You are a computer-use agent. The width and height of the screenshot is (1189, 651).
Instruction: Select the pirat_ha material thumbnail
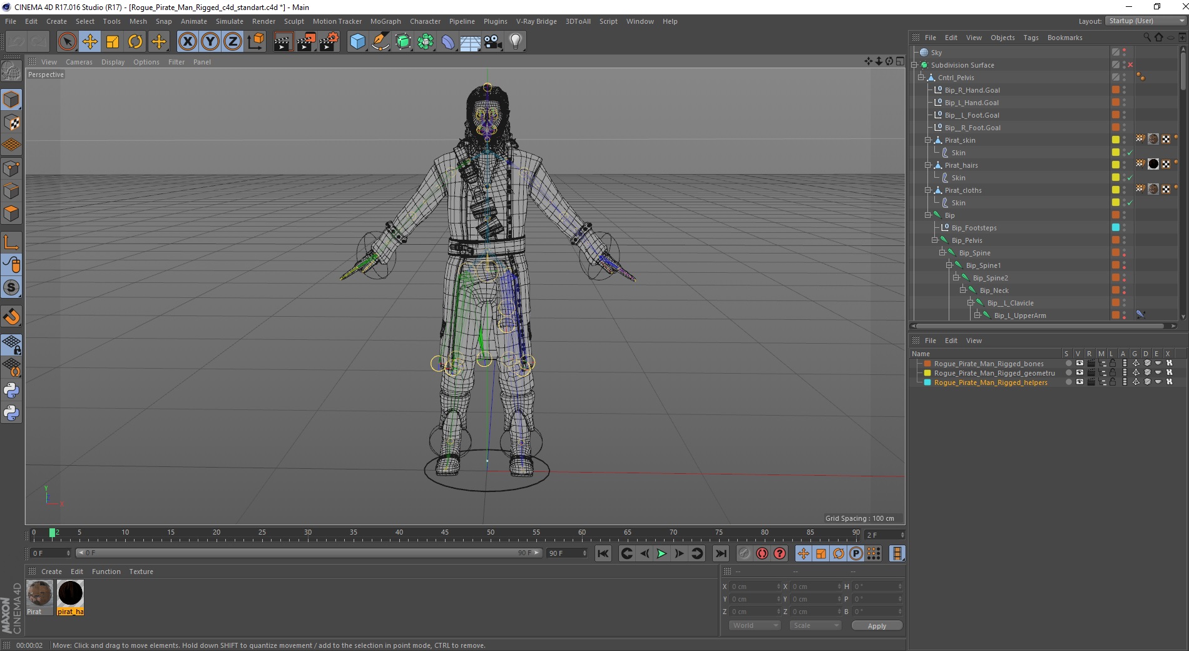coord(70,597)
